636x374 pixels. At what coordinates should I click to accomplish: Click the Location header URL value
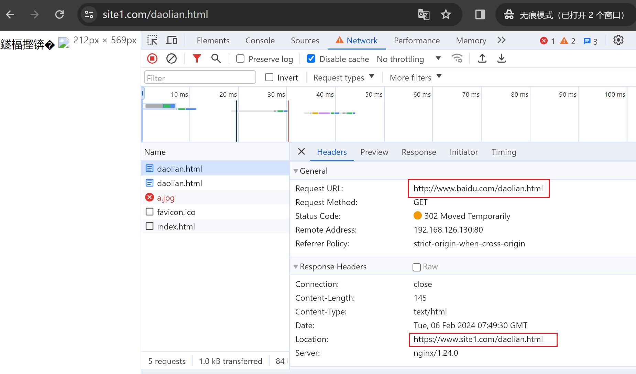coord(478,339)
